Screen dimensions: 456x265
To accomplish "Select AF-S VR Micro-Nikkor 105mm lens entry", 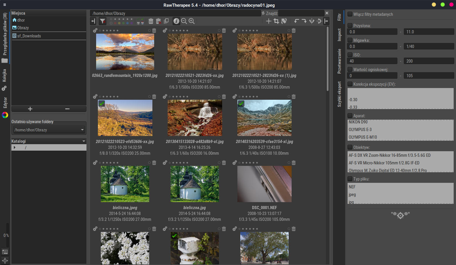I will (401, 163).
